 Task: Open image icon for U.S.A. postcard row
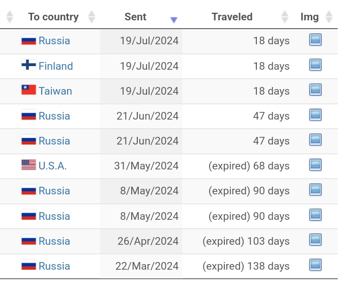click(315, 165)
